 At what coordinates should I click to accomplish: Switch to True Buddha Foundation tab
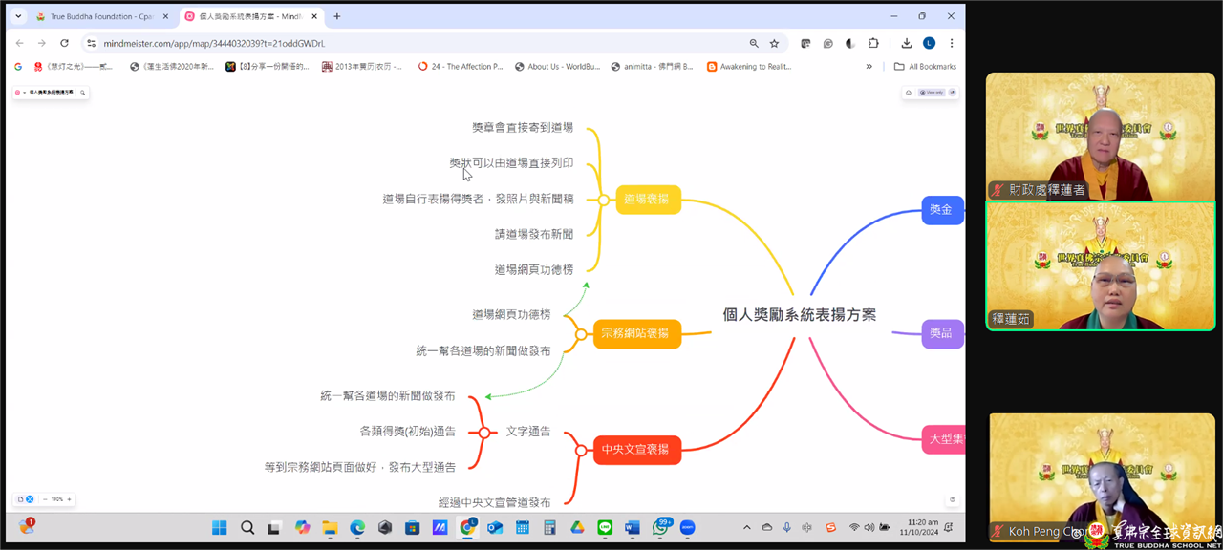(x=101, y=16)
